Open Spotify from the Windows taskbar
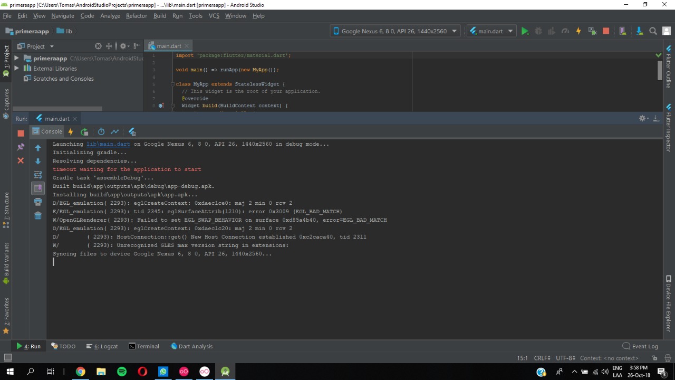The image size is (675, 380). pyautogui.click(x=122, y=372)
